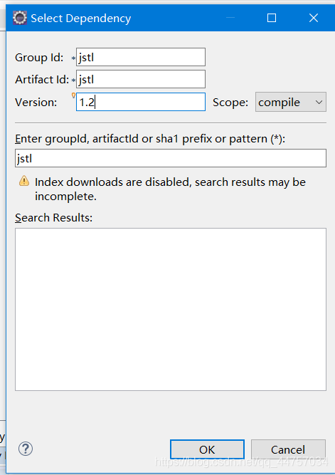Click the warning triangle icon beside index message
This screenshot has width=335, height=475.
[x=24, y=181]
